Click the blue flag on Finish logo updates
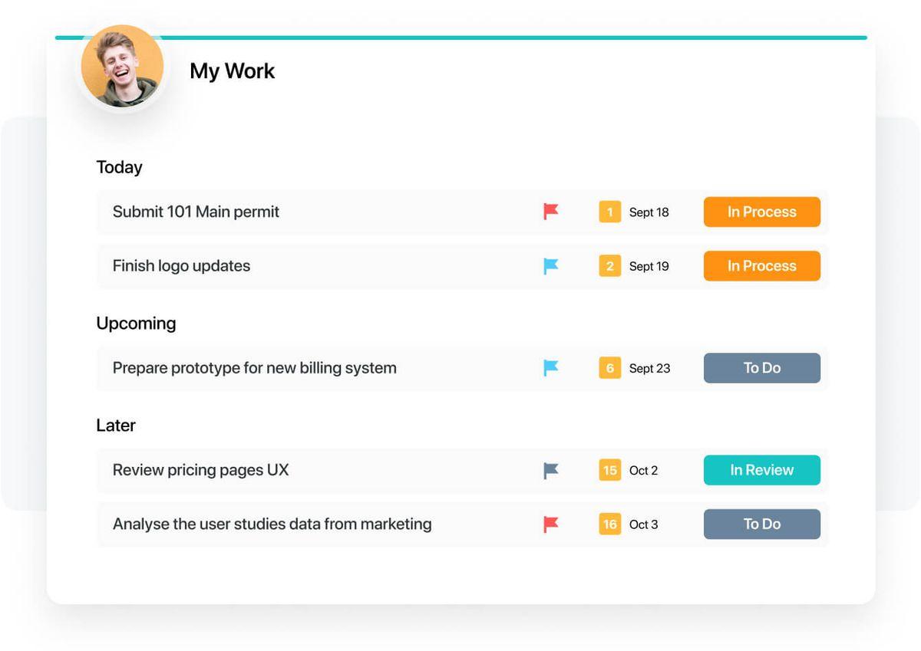921x651 pixels. click(x=551, y=266)
